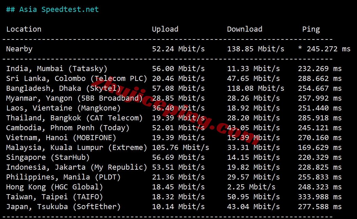Click Singapore upload value 56.69 Mbit/s

(178, 157)
